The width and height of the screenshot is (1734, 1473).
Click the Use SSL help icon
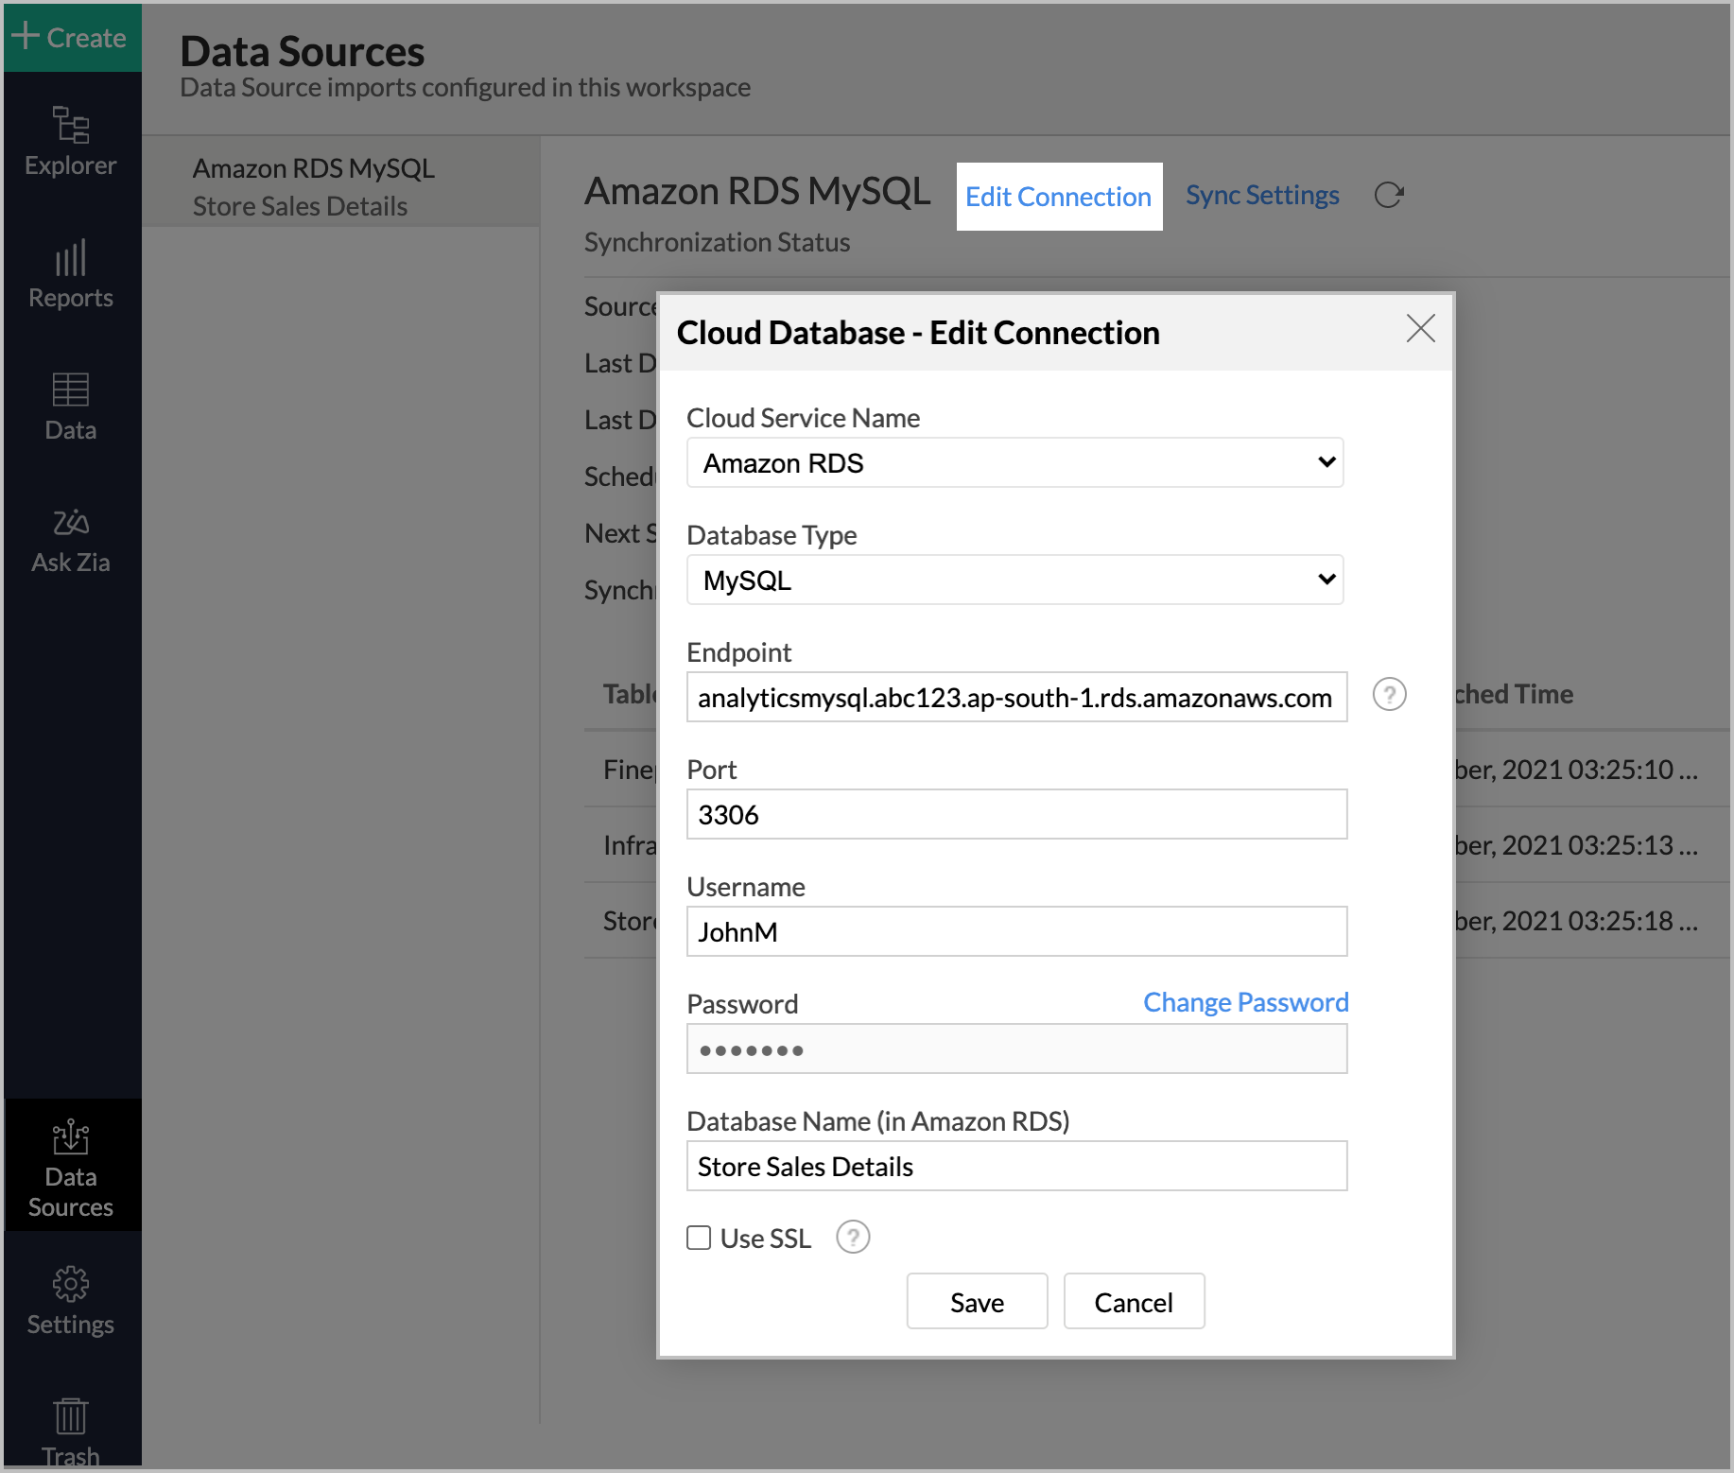[852, 1237]
